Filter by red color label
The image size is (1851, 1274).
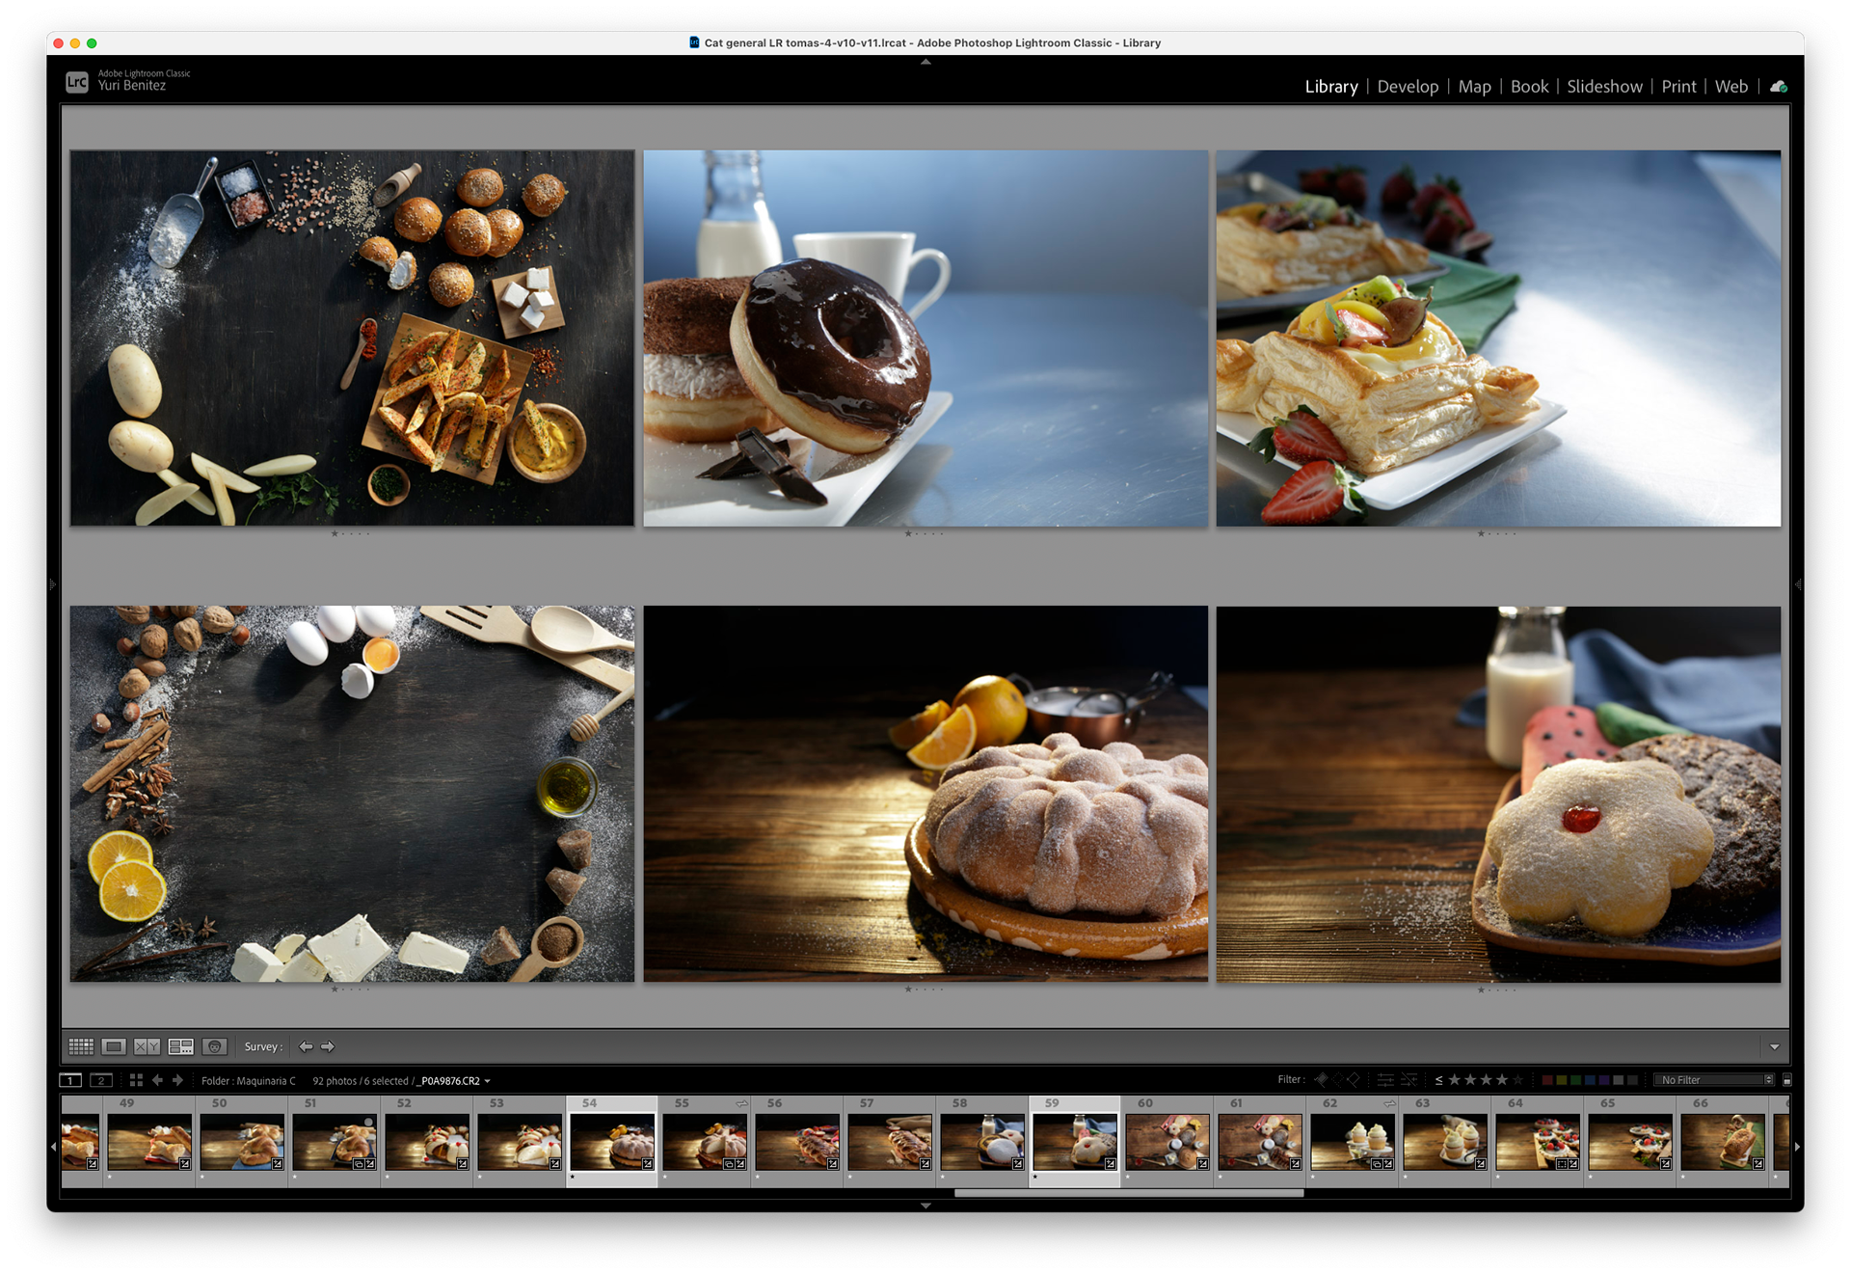[1547, 1080]
